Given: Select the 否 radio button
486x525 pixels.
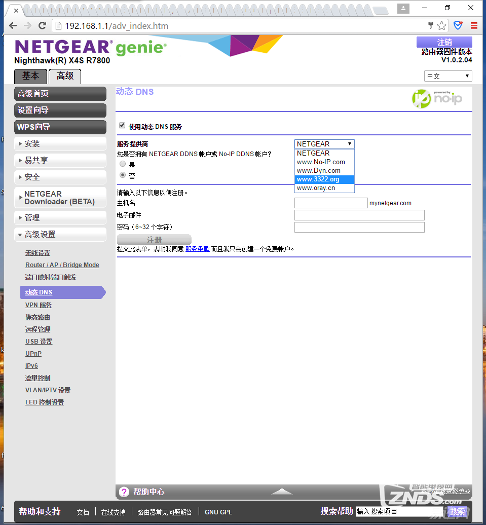Looking at the screenshot, I should click(123, 175).
